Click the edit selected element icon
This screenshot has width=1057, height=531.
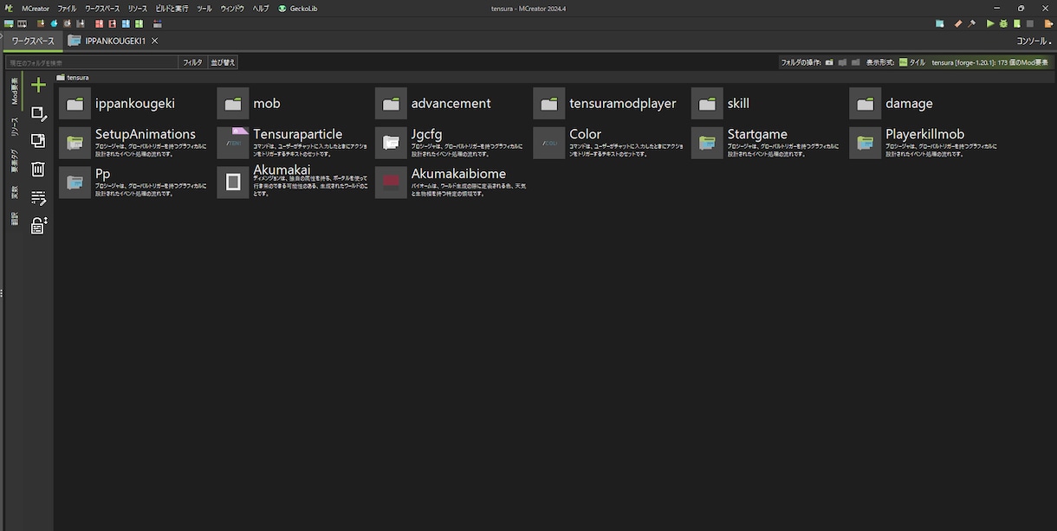click(38, 113)
